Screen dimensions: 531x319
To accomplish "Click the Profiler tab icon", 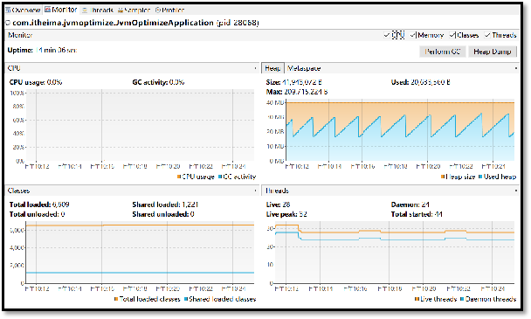I will [x=158, y=10].
